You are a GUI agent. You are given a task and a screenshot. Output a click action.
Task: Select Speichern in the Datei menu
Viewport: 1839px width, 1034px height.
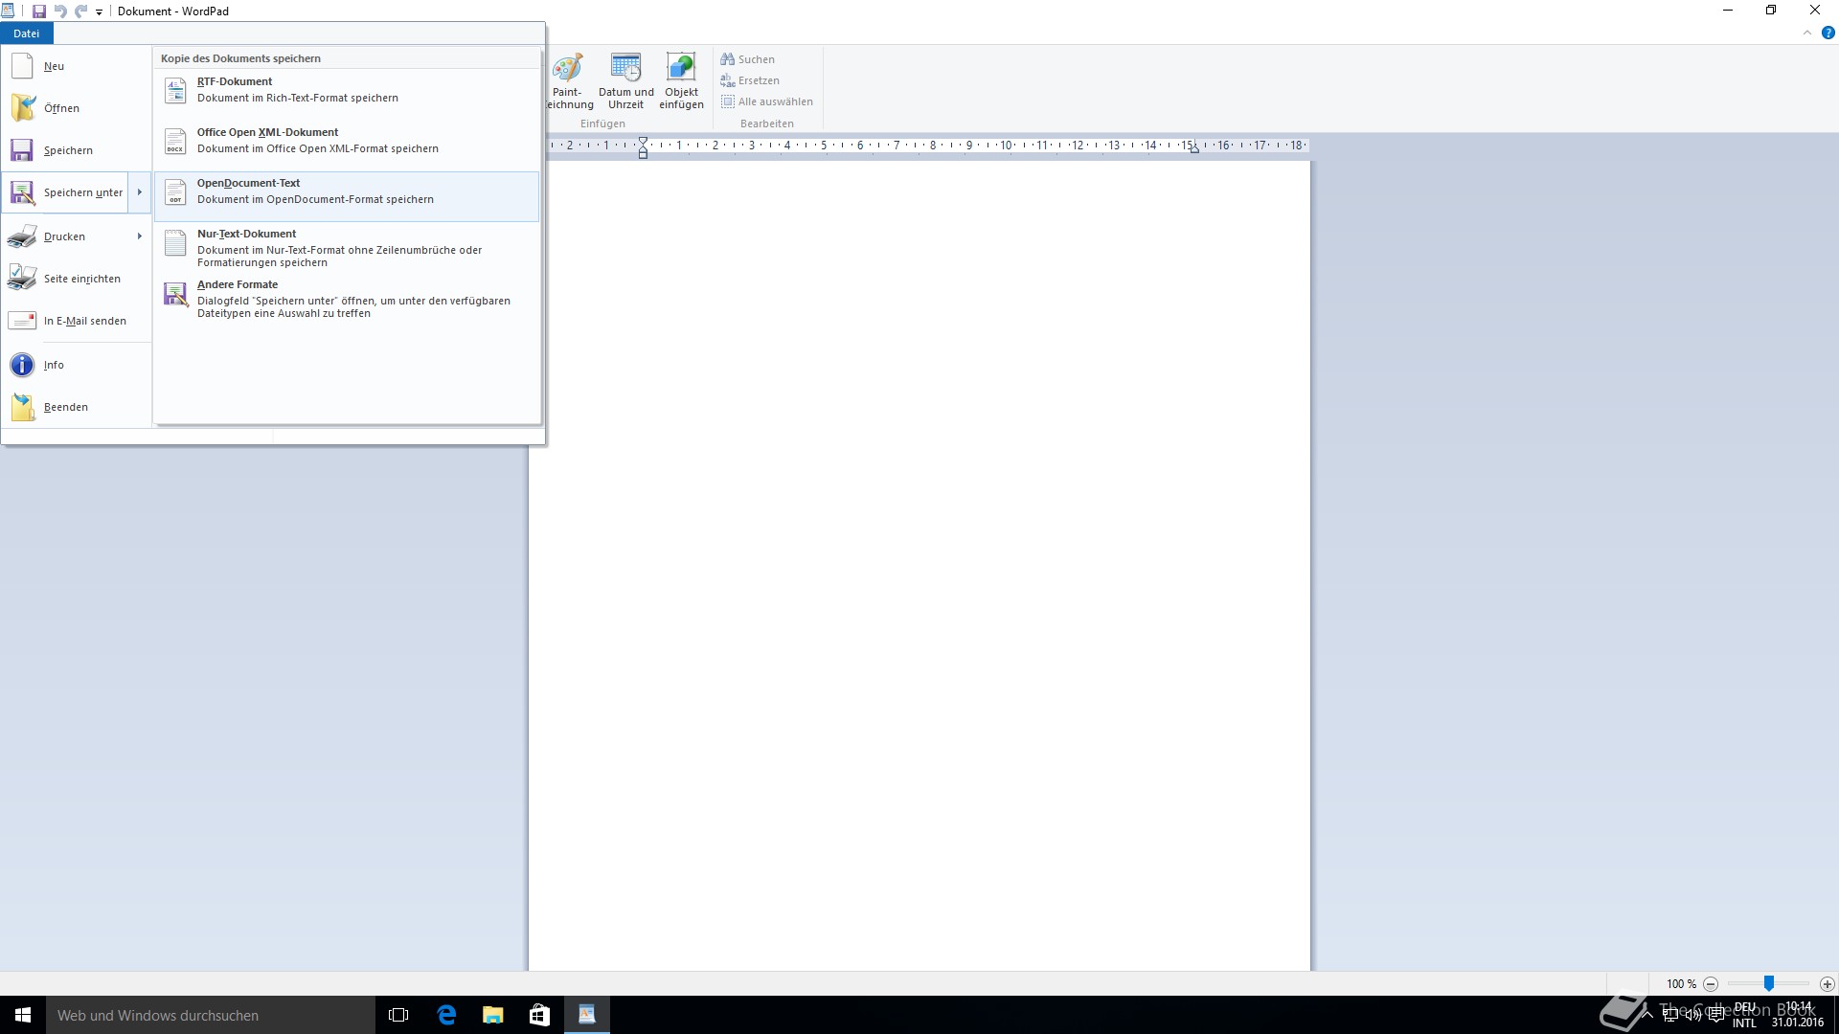pyautogui.click(x=77, y=150)
